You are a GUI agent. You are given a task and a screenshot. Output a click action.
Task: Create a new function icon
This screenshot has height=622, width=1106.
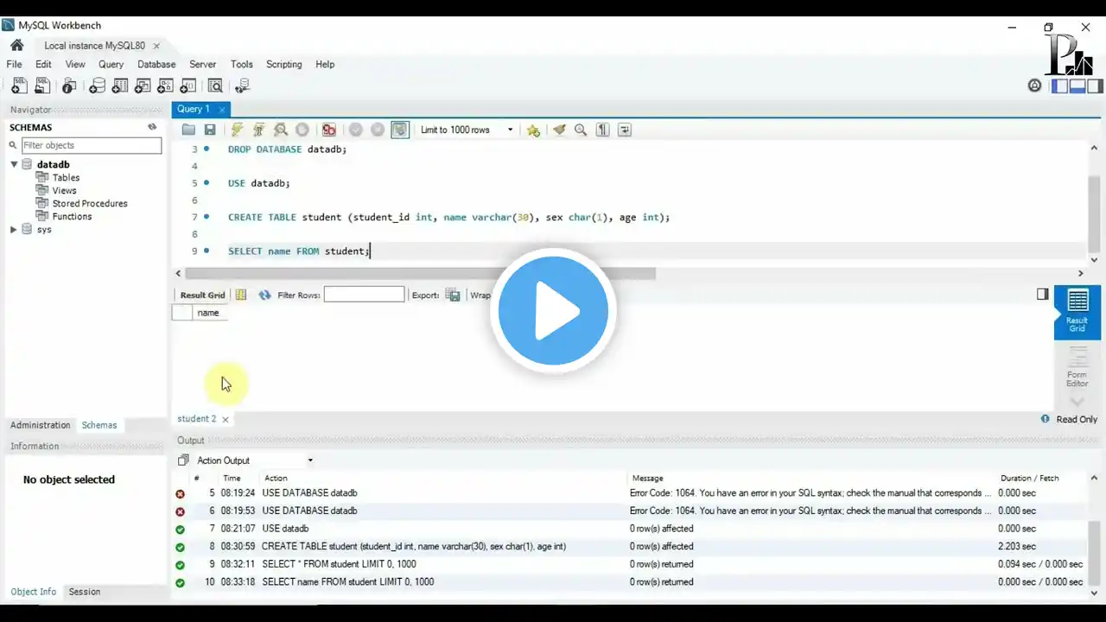[188, 86]
